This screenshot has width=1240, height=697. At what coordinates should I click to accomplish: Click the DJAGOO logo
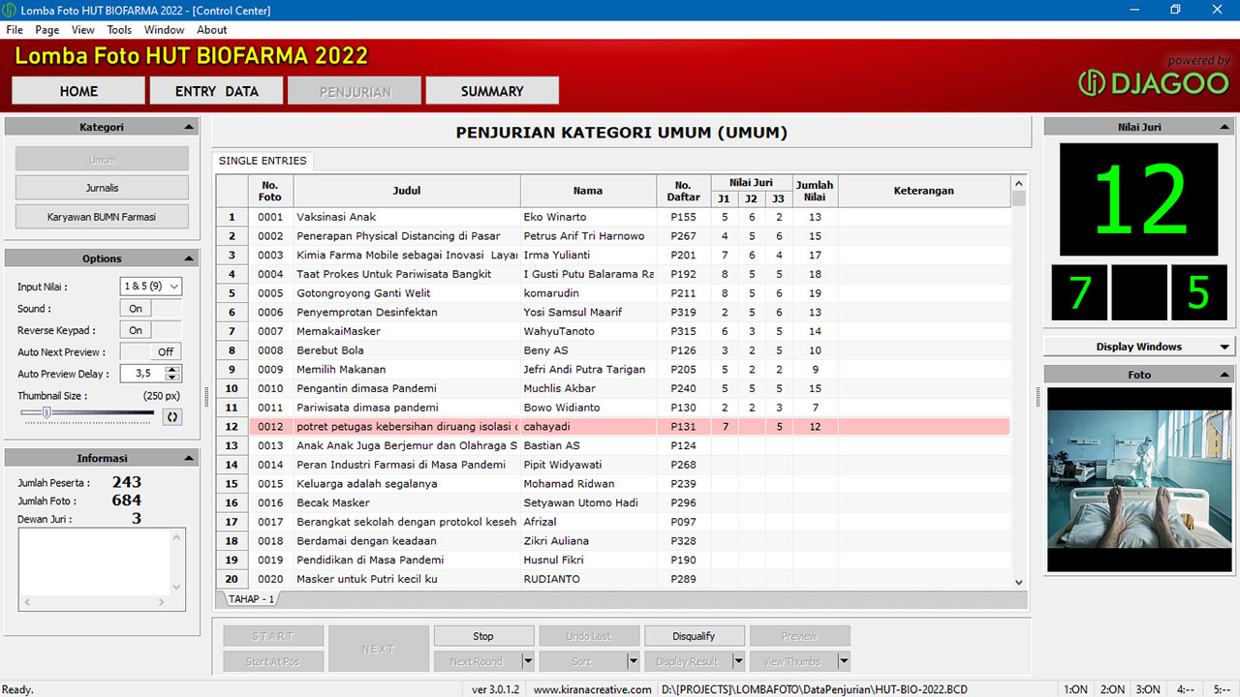coord(1153,83)
